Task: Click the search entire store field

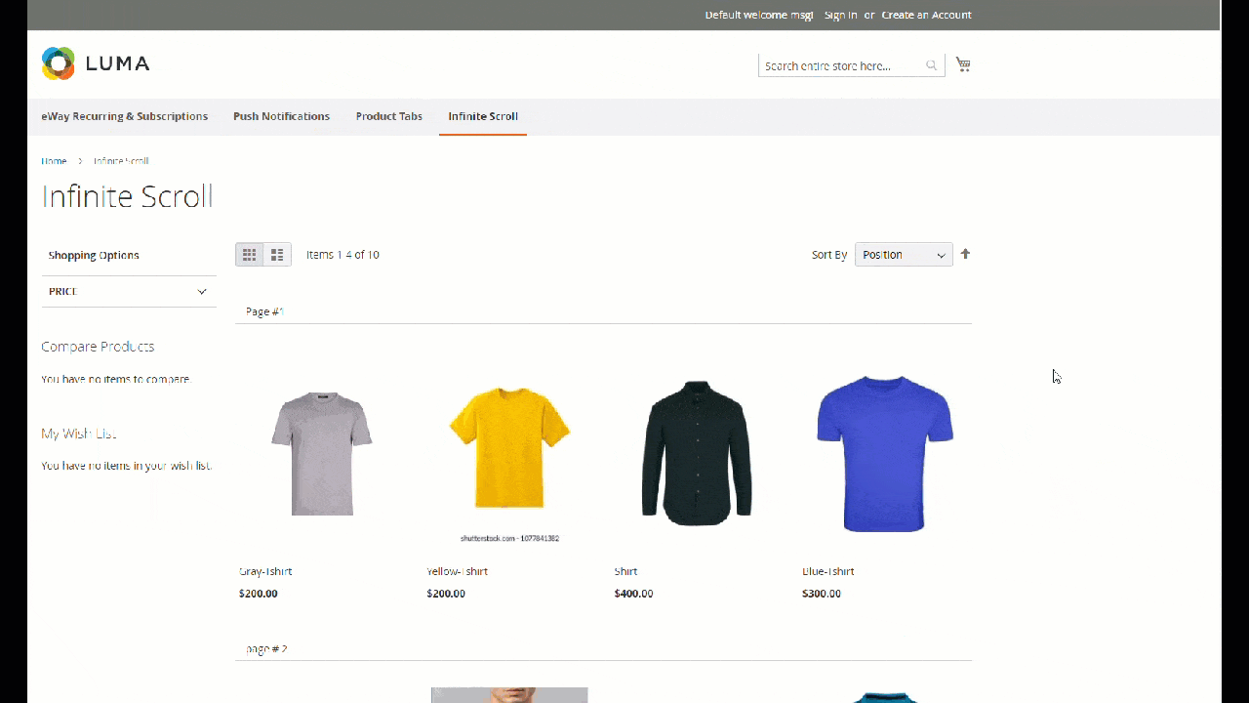Action: pos(841,64)
